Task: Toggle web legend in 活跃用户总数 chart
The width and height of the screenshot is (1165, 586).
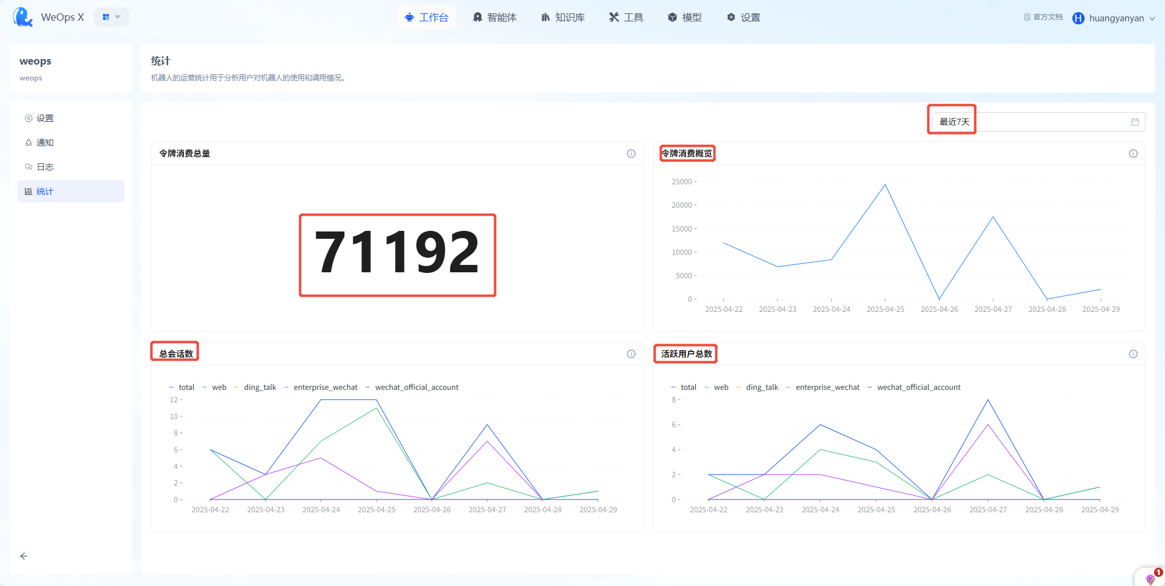Action: coord(717,387)
